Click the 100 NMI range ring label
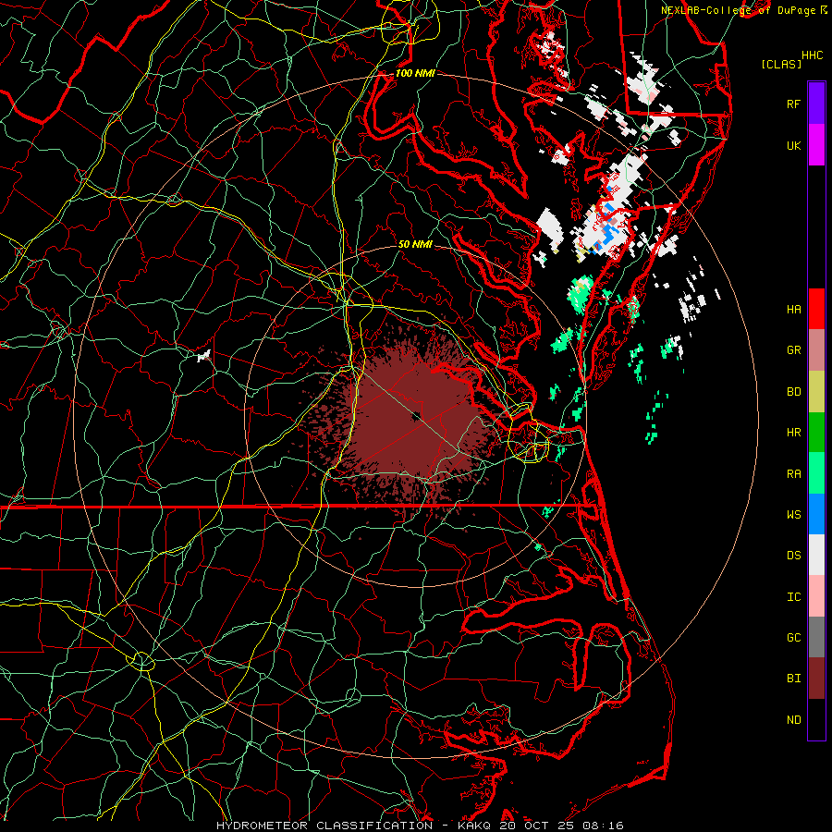The image size is (832, 832). (415, 73)
